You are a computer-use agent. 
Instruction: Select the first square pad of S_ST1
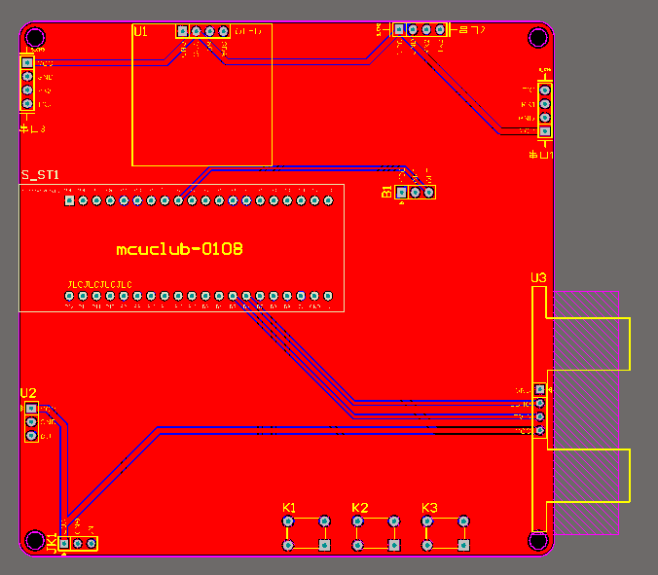(x=70, y=200)
